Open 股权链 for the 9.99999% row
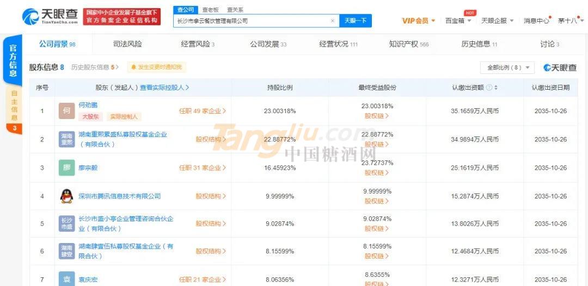The width and height of the screenshot is (588, 286). (x=377, y=201)
